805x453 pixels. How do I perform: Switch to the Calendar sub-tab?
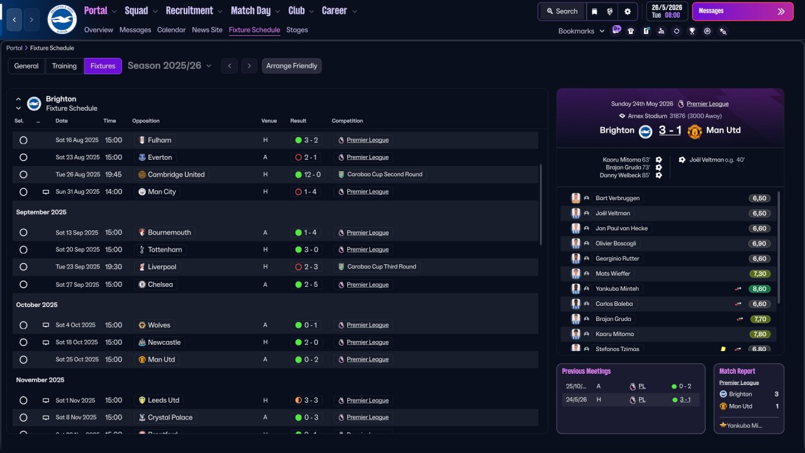click(x=172, y=30)
